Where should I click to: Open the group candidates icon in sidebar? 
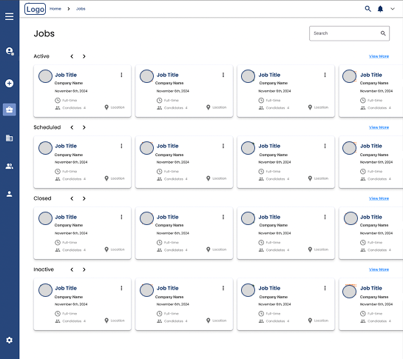(10, 167)
